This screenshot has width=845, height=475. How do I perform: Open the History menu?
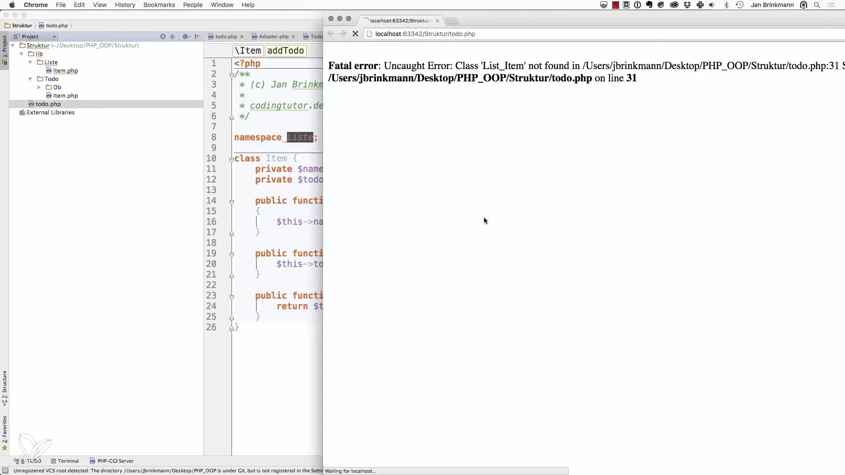[x=125, y=5]
